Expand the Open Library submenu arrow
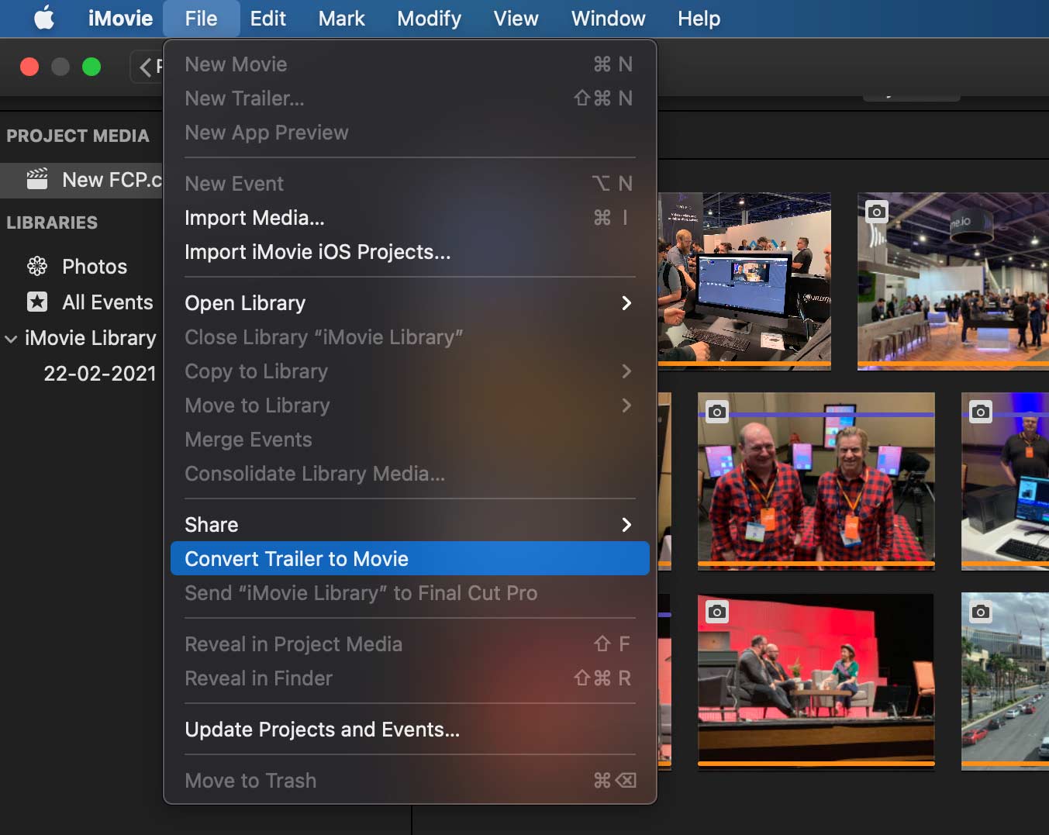The image size is (1049, 835). pyautogui.click(x=626, y=303)
